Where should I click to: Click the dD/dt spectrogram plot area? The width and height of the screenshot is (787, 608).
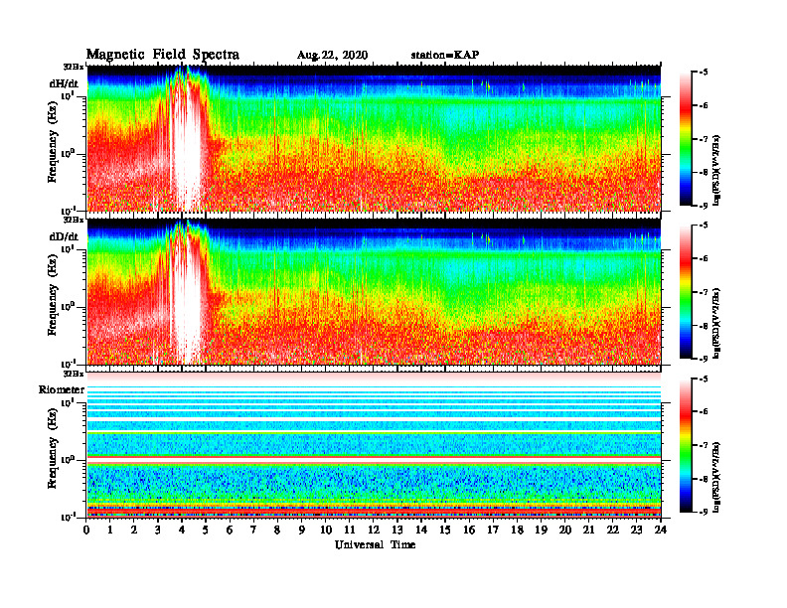click(x=374, y=291)
